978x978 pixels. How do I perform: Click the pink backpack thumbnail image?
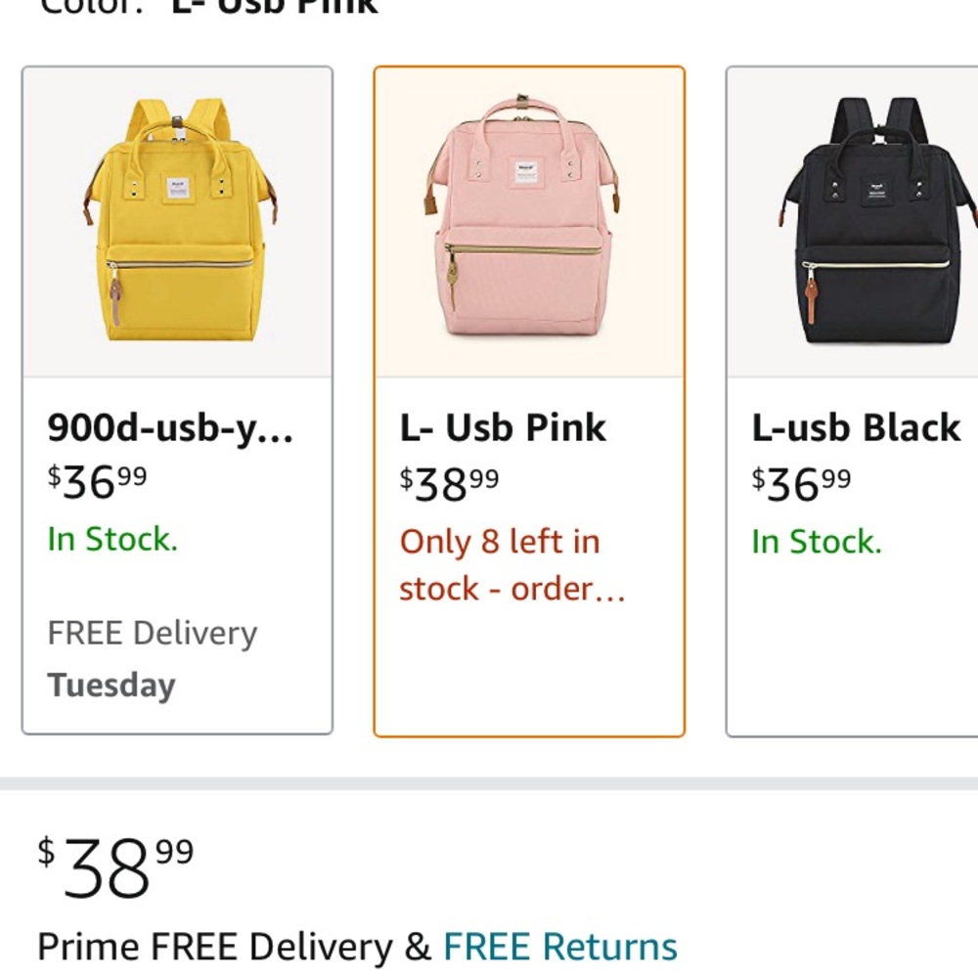pos(530,220)
